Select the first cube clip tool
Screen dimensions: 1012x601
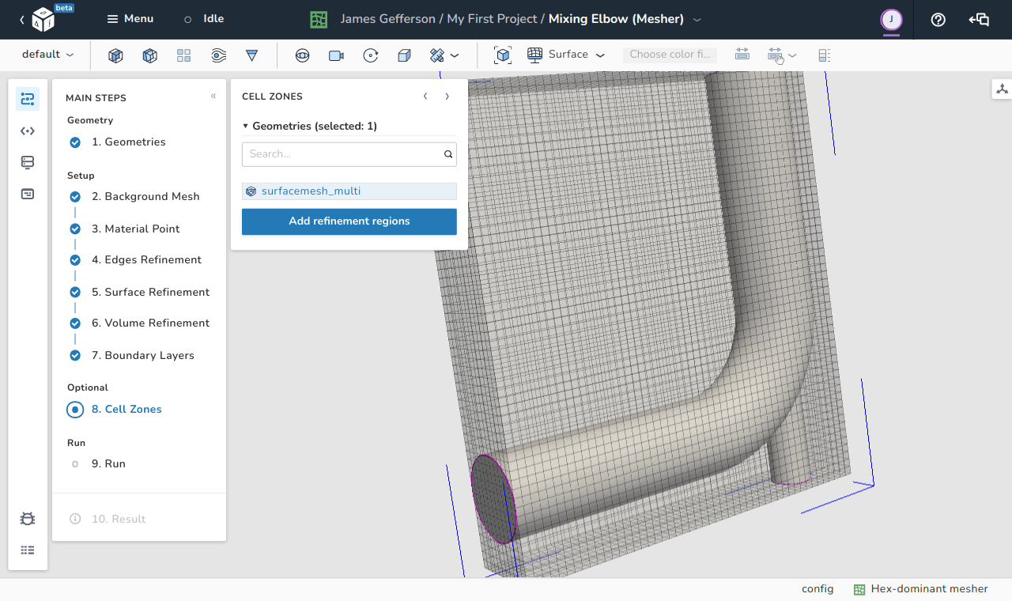coord(115,55)
